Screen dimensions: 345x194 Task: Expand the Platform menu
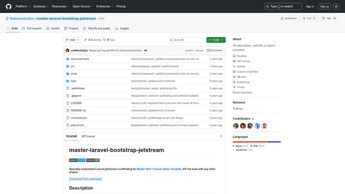click(23, 6)
